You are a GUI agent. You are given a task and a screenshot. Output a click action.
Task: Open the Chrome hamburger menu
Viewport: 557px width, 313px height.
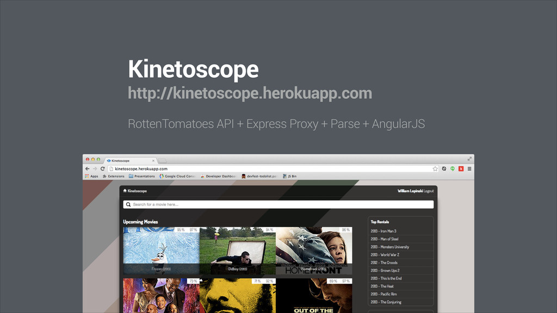(469, 169)
